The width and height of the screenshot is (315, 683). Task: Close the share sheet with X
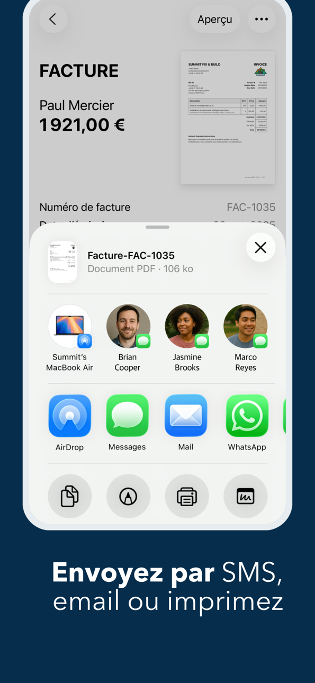click(260, 247)
